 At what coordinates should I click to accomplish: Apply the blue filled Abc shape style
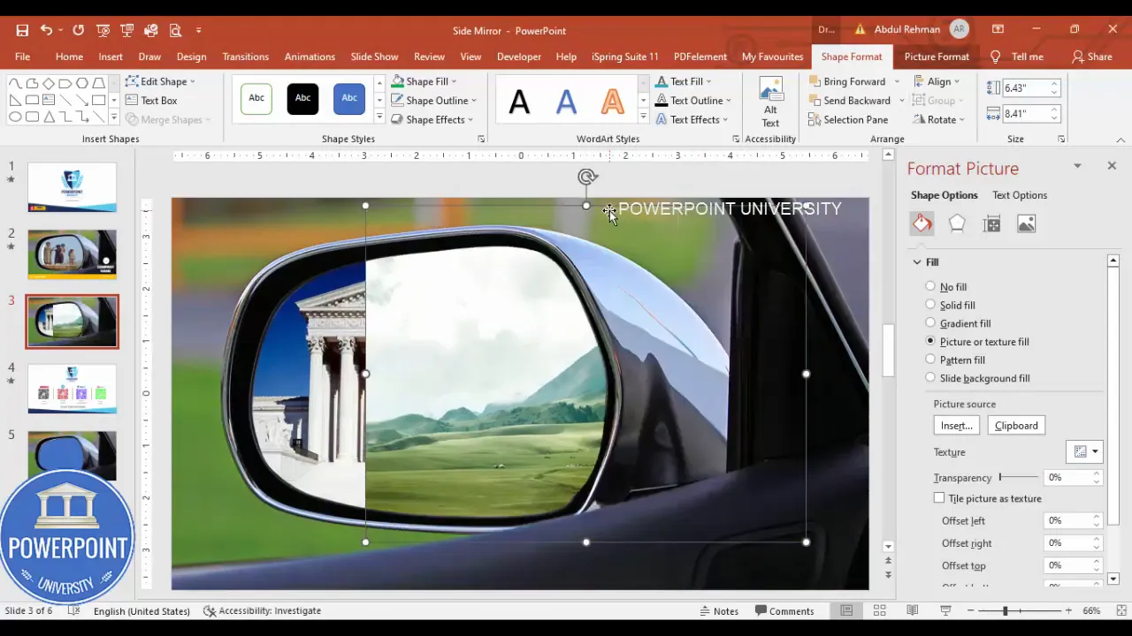pos(349,98)
